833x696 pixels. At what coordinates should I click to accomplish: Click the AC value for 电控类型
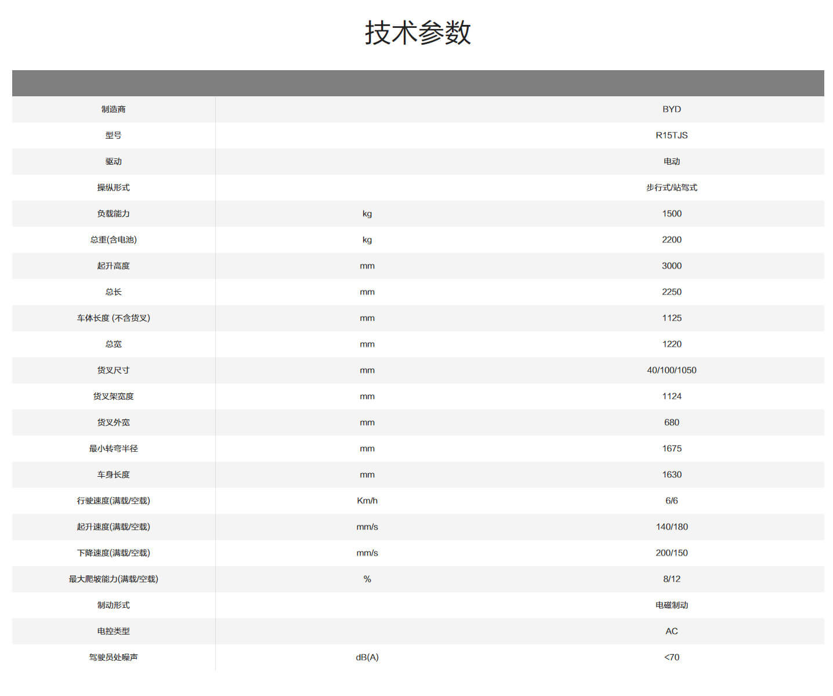tap(671, 631)
